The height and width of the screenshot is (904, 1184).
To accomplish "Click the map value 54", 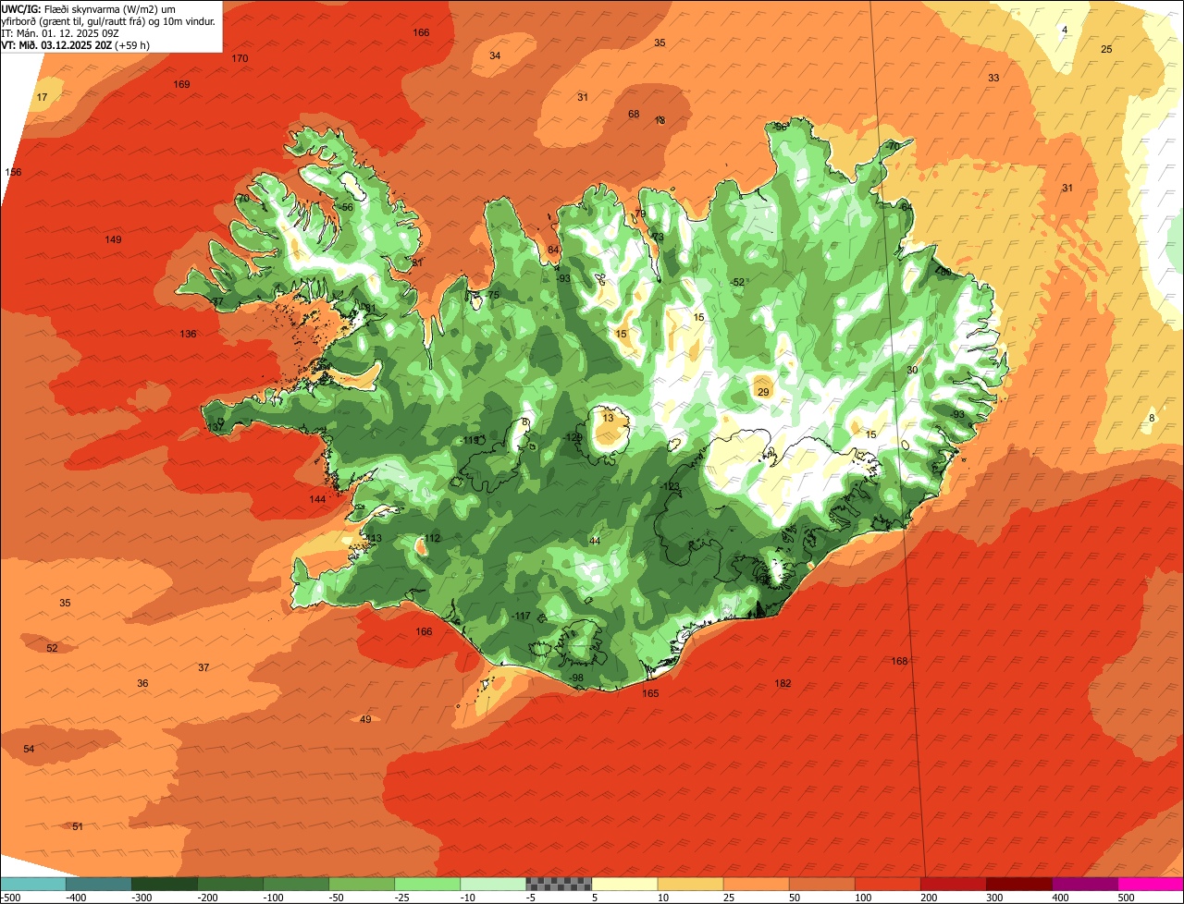I will point(29,749).
